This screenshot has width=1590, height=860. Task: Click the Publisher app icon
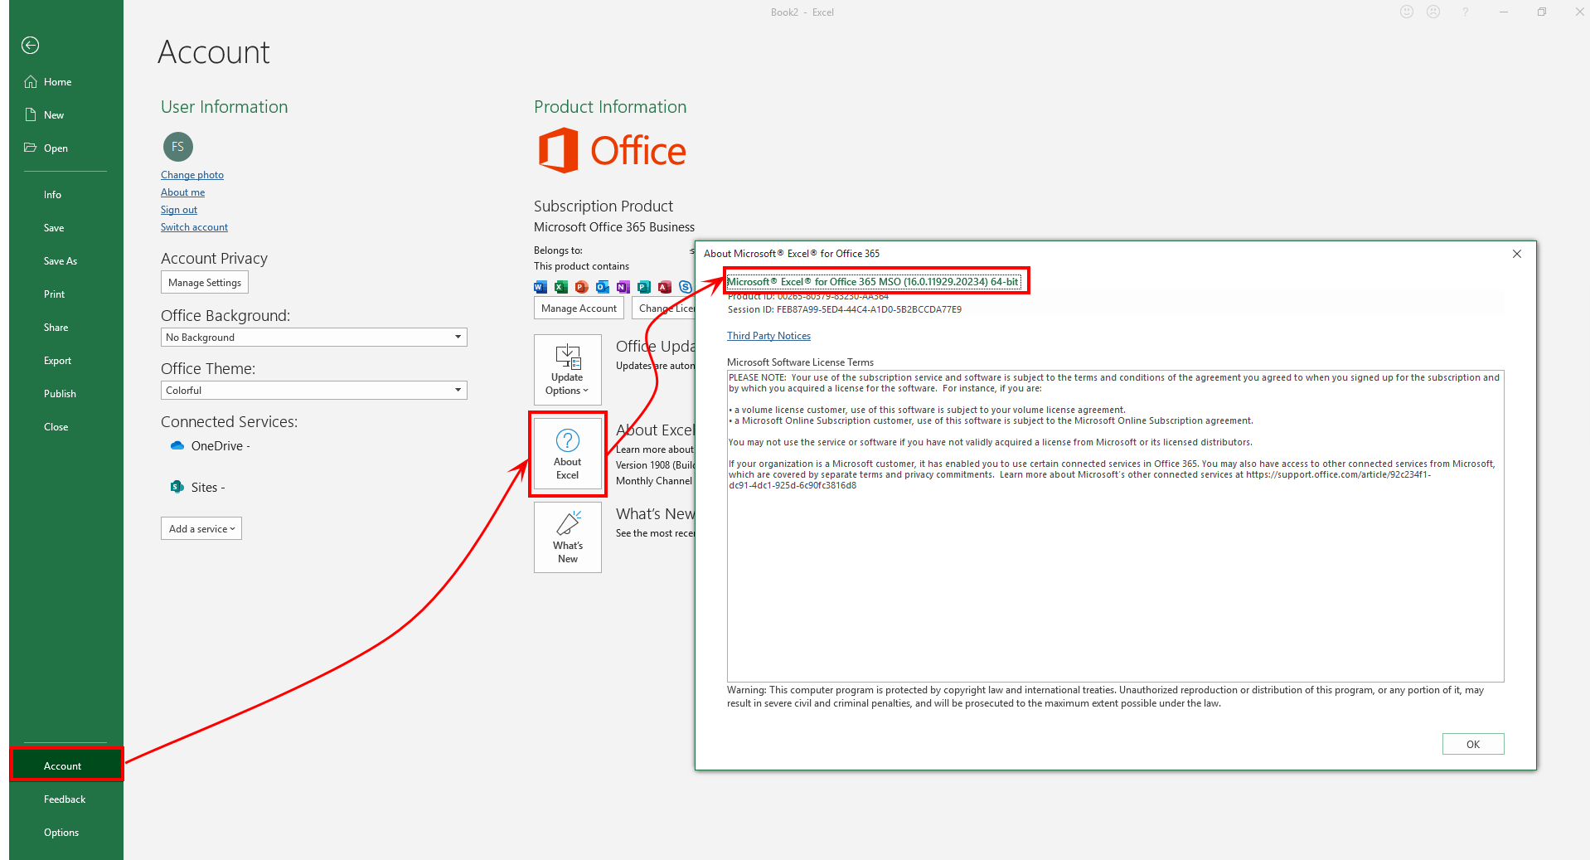point(644,287)
